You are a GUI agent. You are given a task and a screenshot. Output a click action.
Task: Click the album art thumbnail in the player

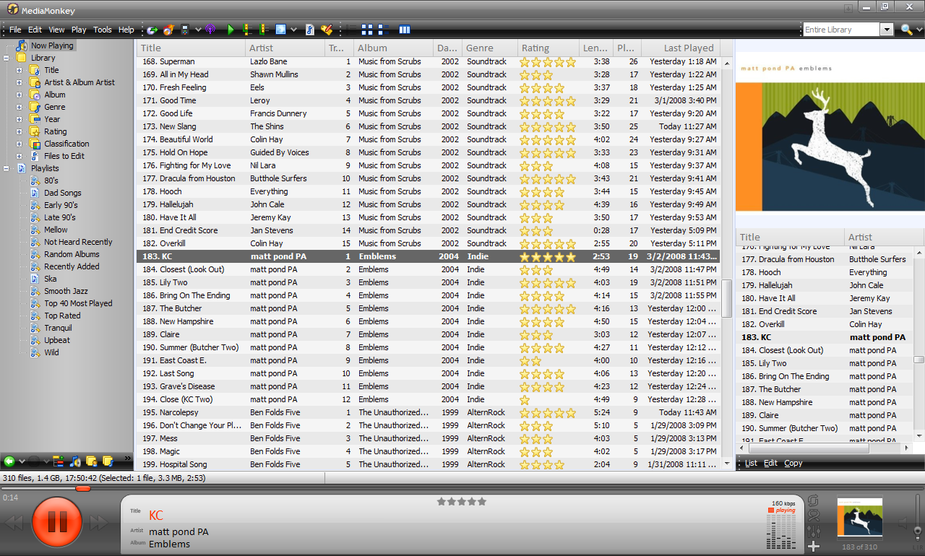(859, 517)
